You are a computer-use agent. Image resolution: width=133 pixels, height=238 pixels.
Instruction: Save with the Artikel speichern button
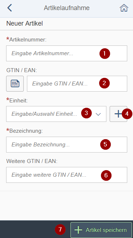click(101, 230)
